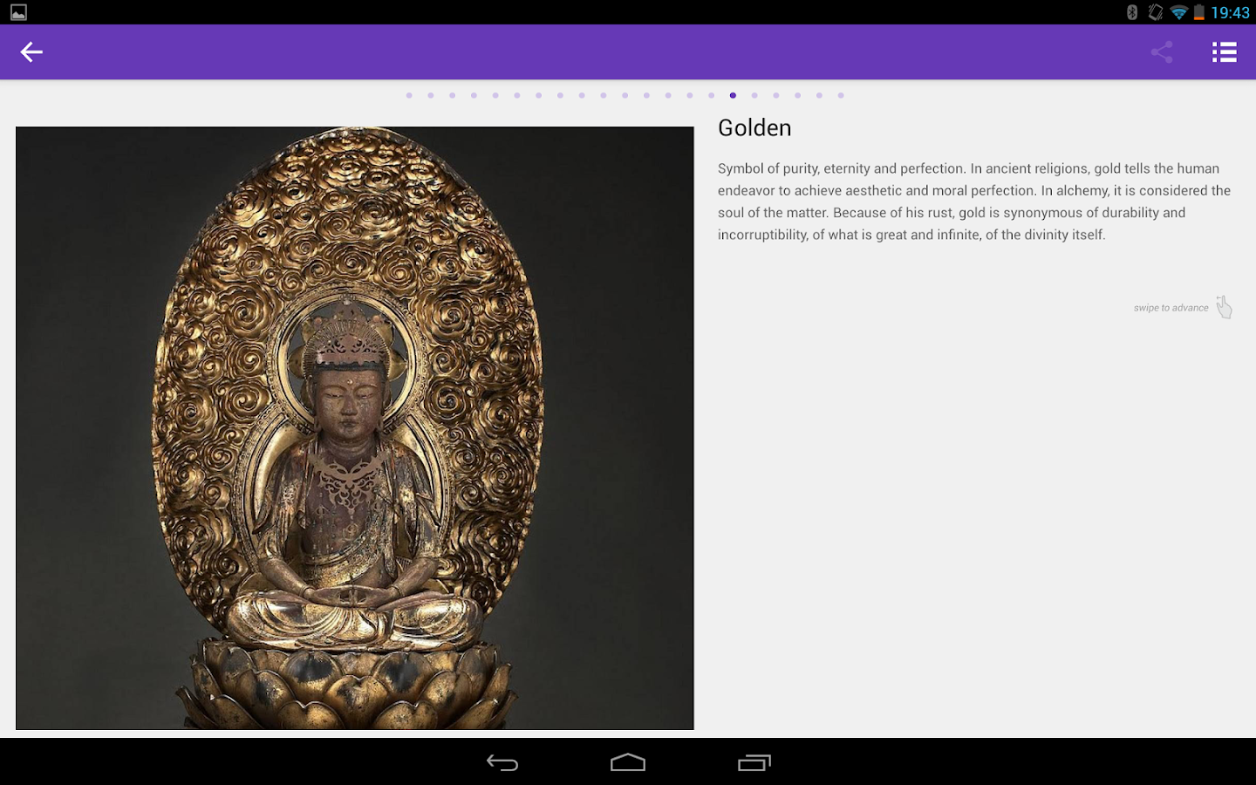The image size is (1256, 785).
Task: Tap the Android home navigation button
Action: 628,763
